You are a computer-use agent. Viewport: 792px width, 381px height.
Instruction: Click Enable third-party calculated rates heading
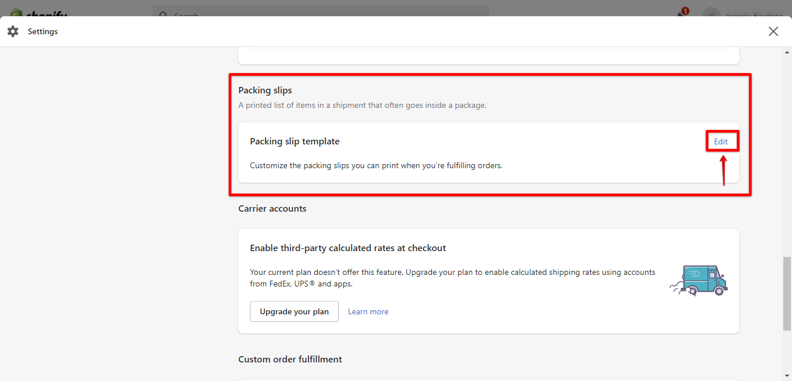coord(348,248)
